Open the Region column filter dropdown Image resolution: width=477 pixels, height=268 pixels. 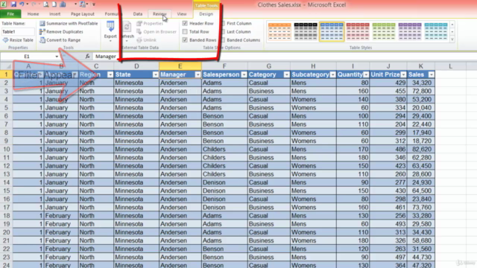point(110,74)
